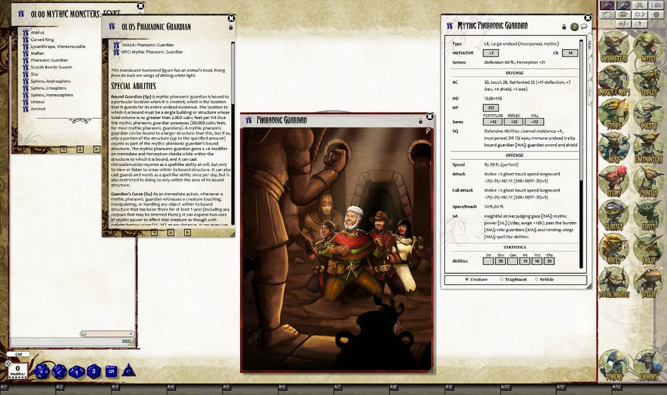Open the Encounters sidebar panel
The width and height of the screenshot is (667, 395).
[648, 149]
